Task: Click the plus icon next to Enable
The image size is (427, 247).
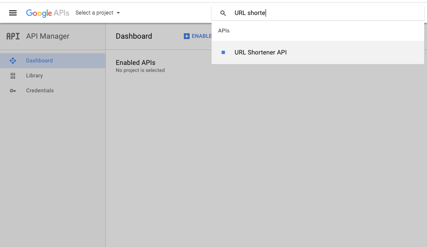Action: coord(187,36)
